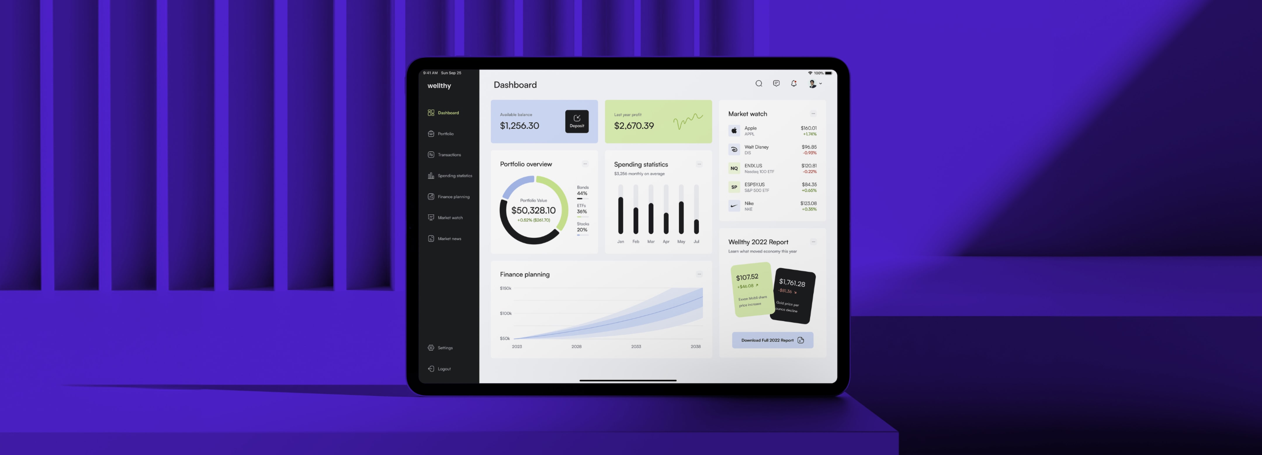Toggle Wellthy 2022 Report section
This screenshot has height=455, width=1262.
click(814, 241)
